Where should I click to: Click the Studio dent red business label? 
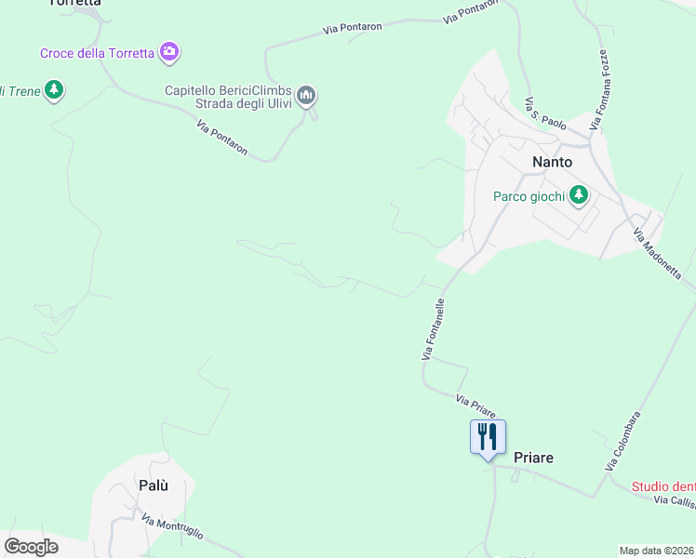click(x=663, y=486)
